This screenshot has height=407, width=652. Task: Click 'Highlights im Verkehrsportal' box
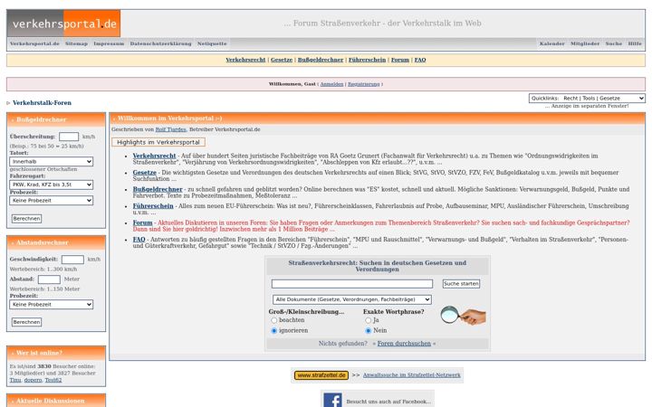158,142
